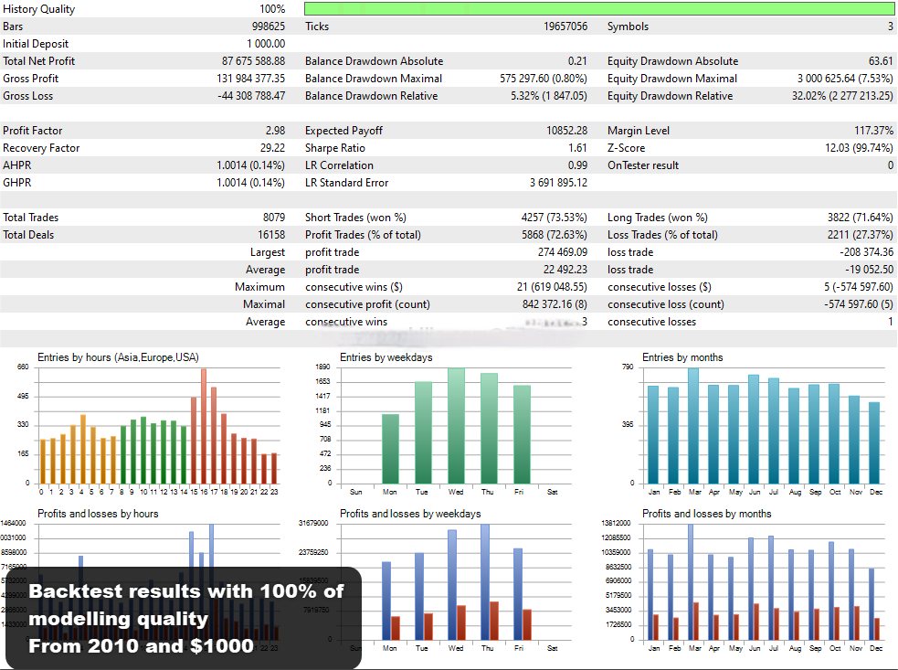
Task: Click the Dec bar in Entries by months
Action: click(x=874, y=442)
